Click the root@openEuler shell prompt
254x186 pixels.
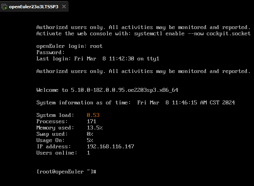click(x=67, y=171)
